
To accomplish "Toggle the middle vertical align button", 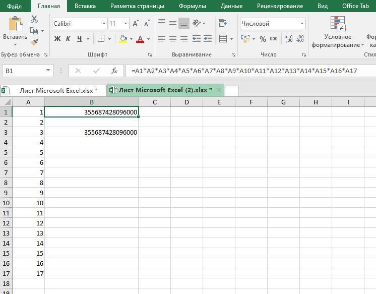I will tap(173, 23).
